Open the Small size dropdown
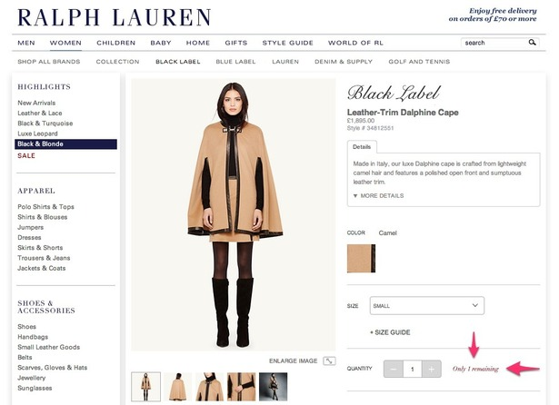559x405 pixels. pos(426,306)
